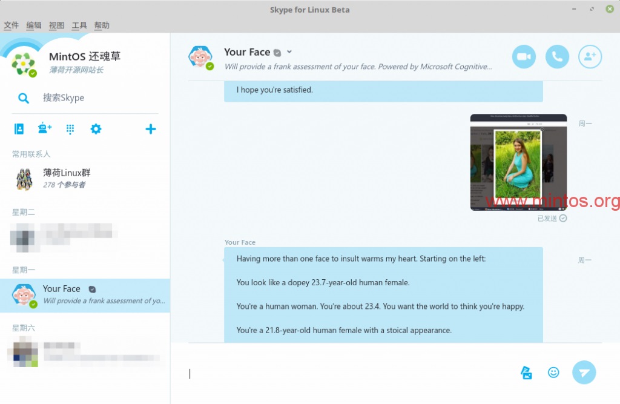620x404 pixels.
Task: Open the 编辑 menu
Action: click(34, 25)
